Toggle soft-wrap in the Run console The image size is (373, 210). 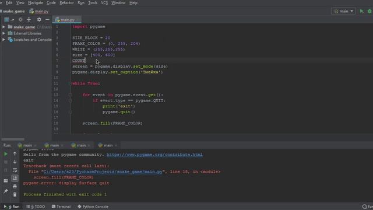click(x=15, y=170)
